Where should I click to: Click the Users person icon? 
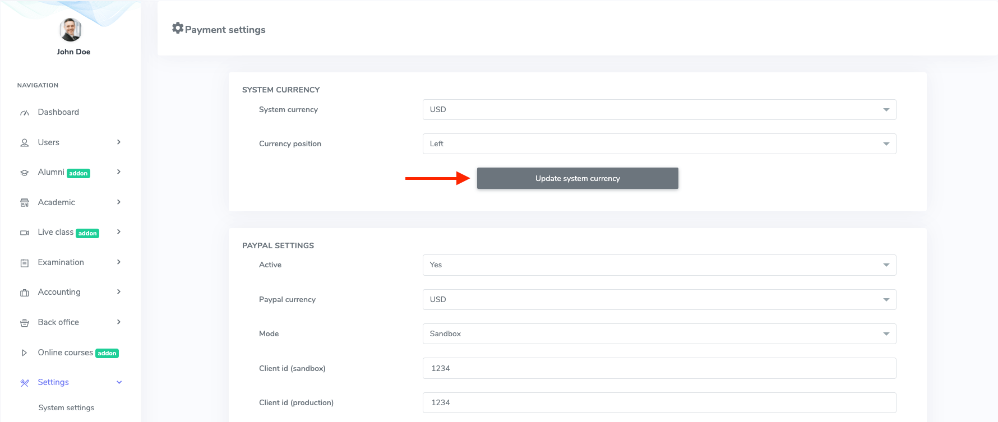24,143
